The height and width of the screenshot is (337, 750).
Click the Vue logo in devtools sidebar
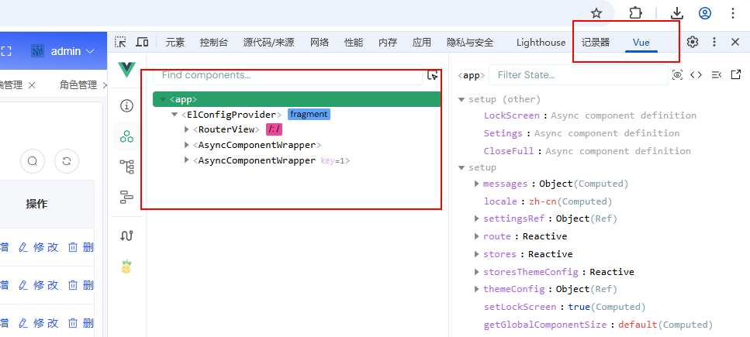[x=126, y=70]
